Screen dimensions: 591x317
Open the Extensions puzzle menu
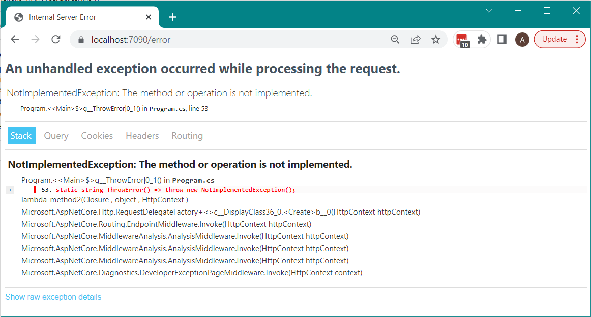pyautogui.click(x=482, y=39)
